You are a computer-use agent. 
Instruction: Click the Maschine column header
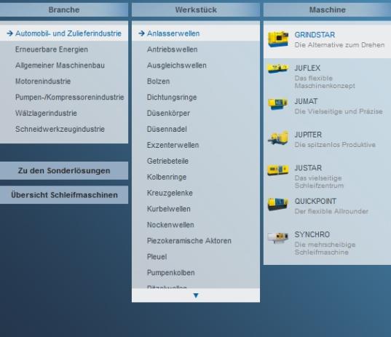(327, 9)
